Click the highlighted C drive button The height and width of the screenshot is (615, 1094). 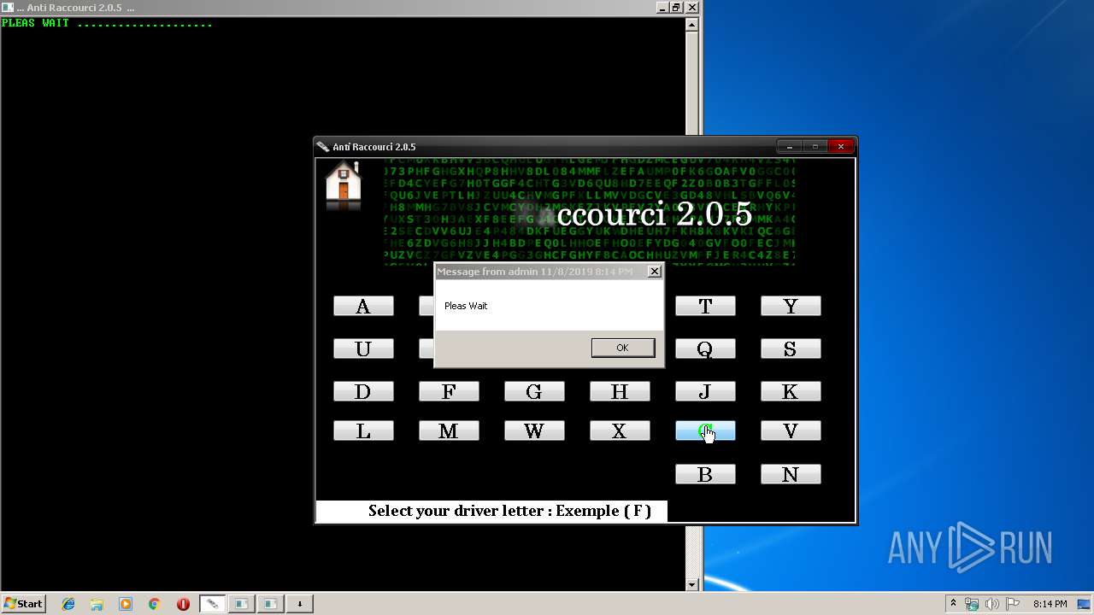tap(705, 431)
